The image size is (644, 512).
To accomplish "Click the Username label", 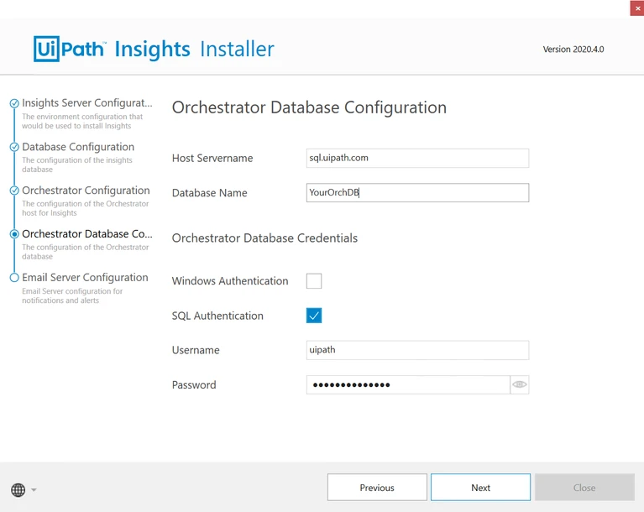I will 196,350.
